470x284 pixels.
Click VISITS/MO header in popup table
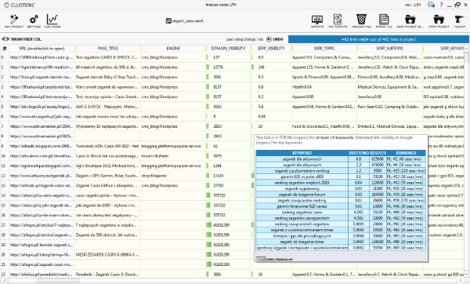point(359,153)
